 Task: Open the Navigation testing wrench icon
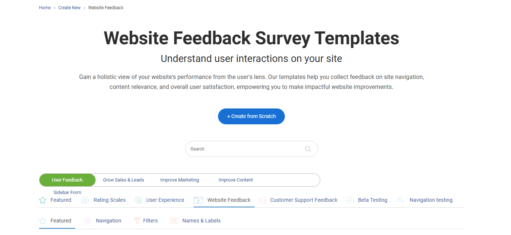point(401,200)
